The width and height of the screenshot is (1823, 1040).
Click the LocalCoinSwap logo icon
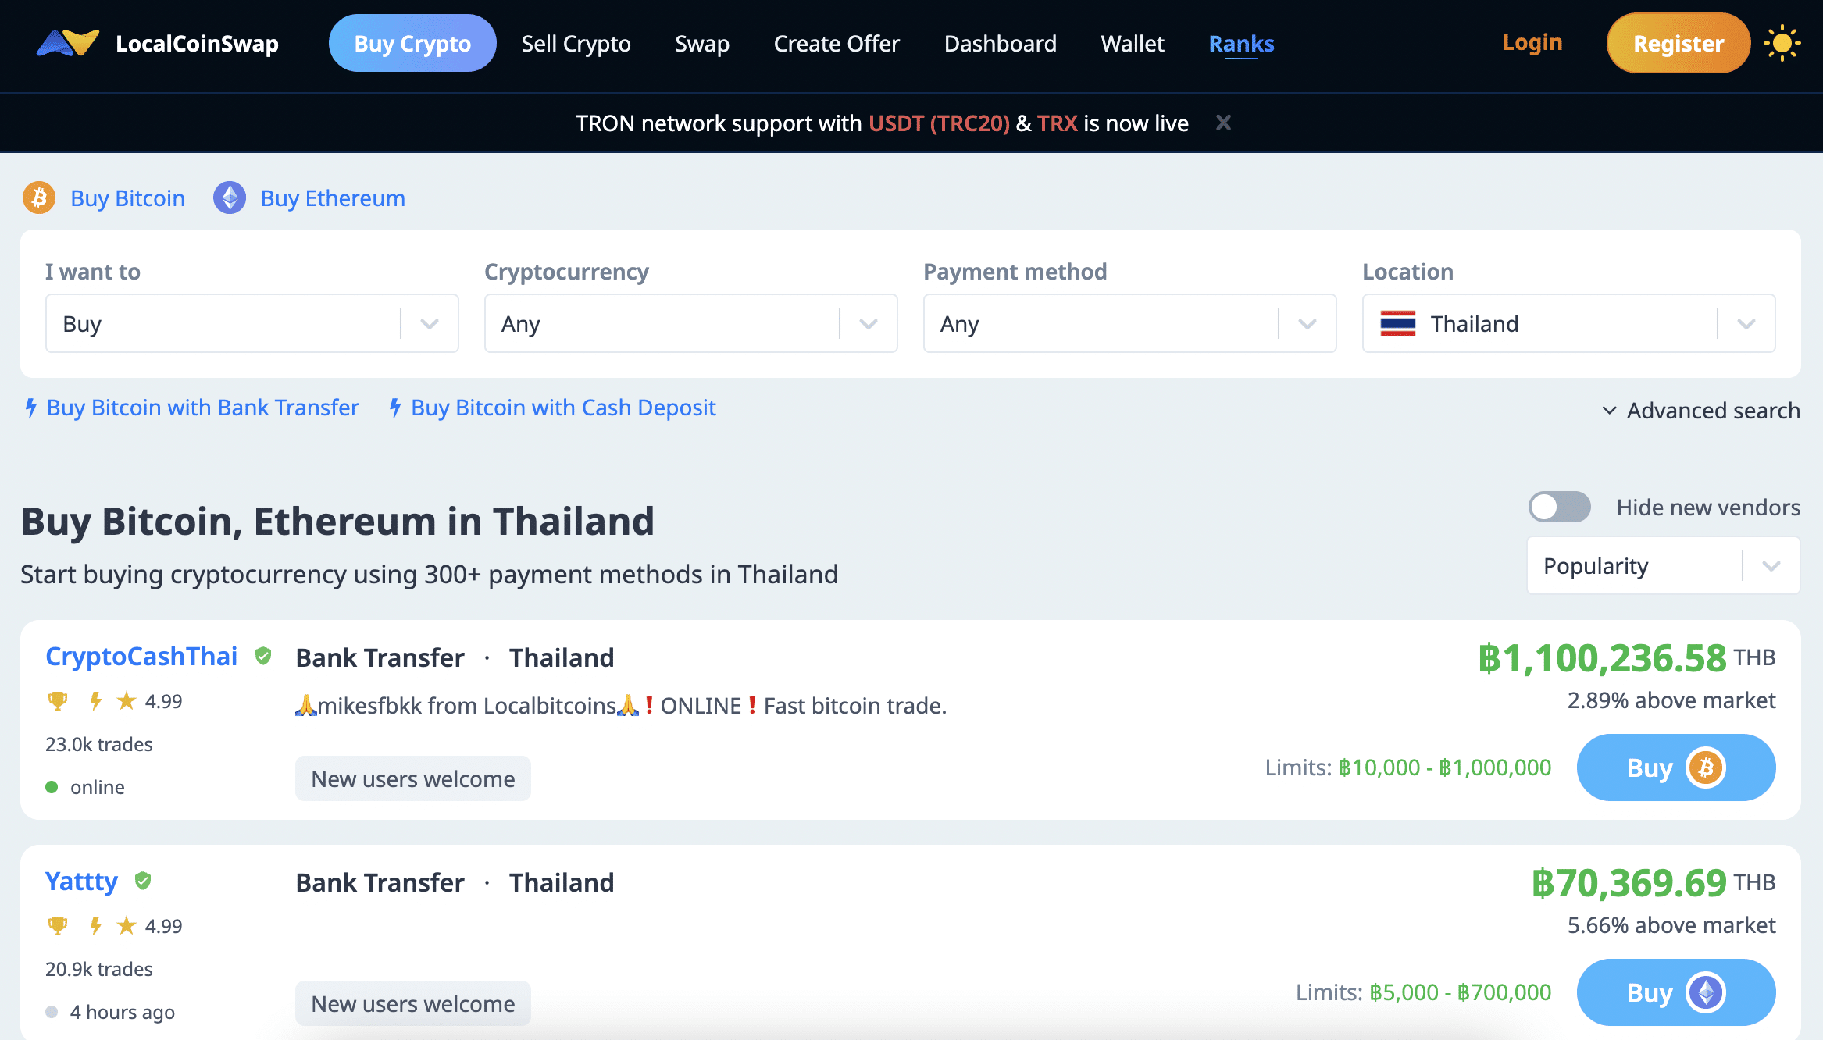tap(68, 43)
